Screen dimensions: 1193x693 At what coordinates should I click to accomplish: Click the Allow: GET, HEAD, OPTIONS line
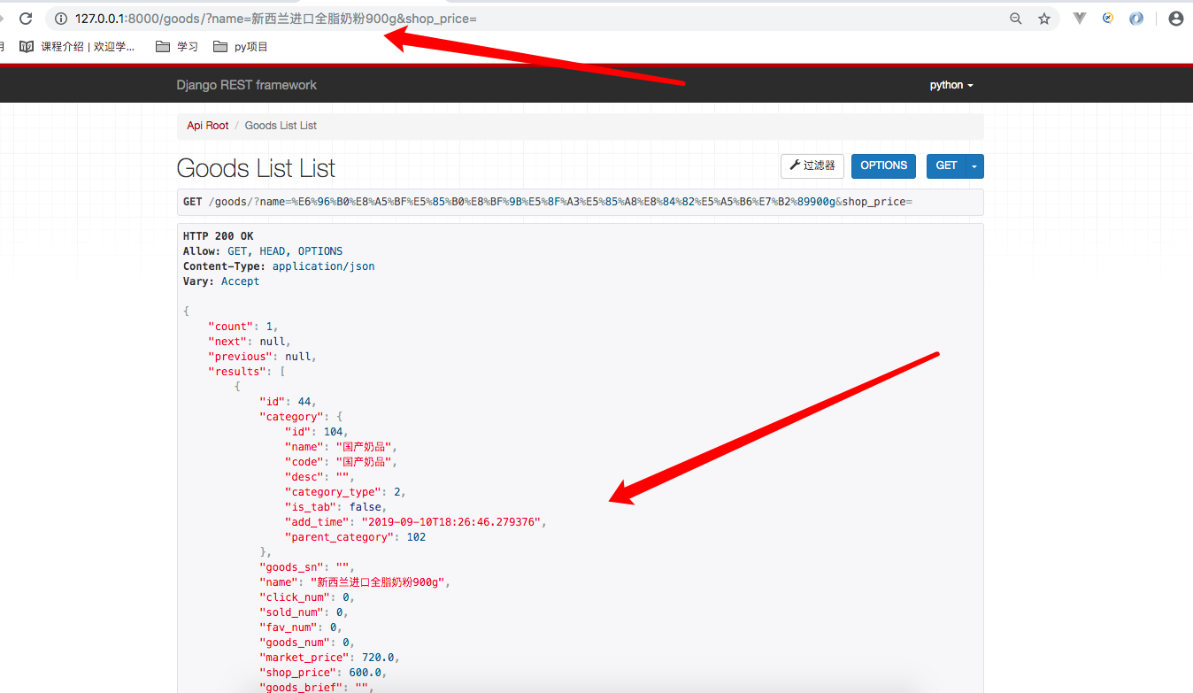click(263, 251)
